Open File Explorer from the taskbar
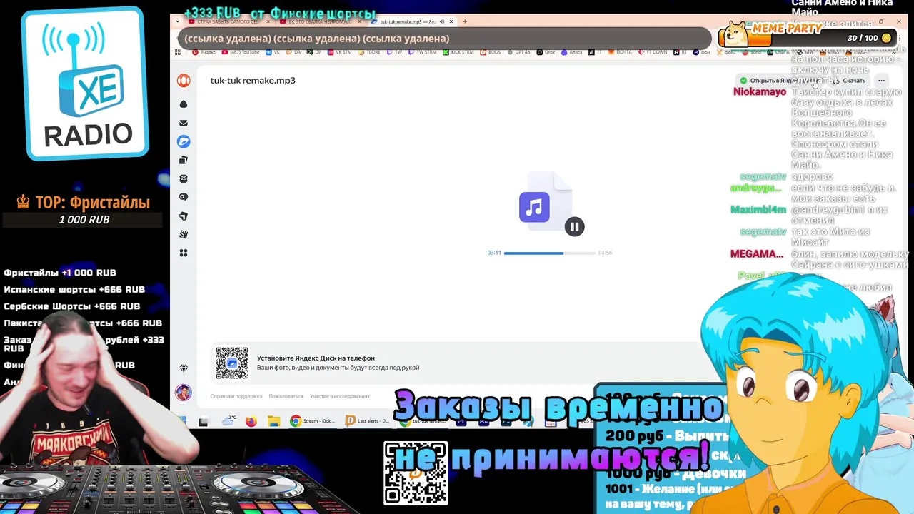The image size is (914, 514). pos(273,421)
